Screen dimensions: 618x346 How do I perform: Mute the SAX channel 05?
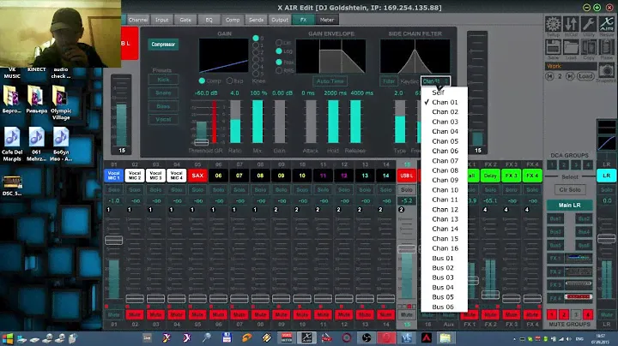[x=197, y=314]
